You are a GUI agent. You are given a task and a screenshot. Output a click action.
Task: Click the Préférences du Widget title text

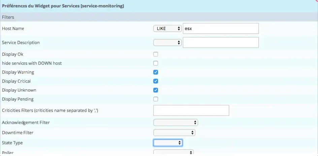click(x=63, y=6)
